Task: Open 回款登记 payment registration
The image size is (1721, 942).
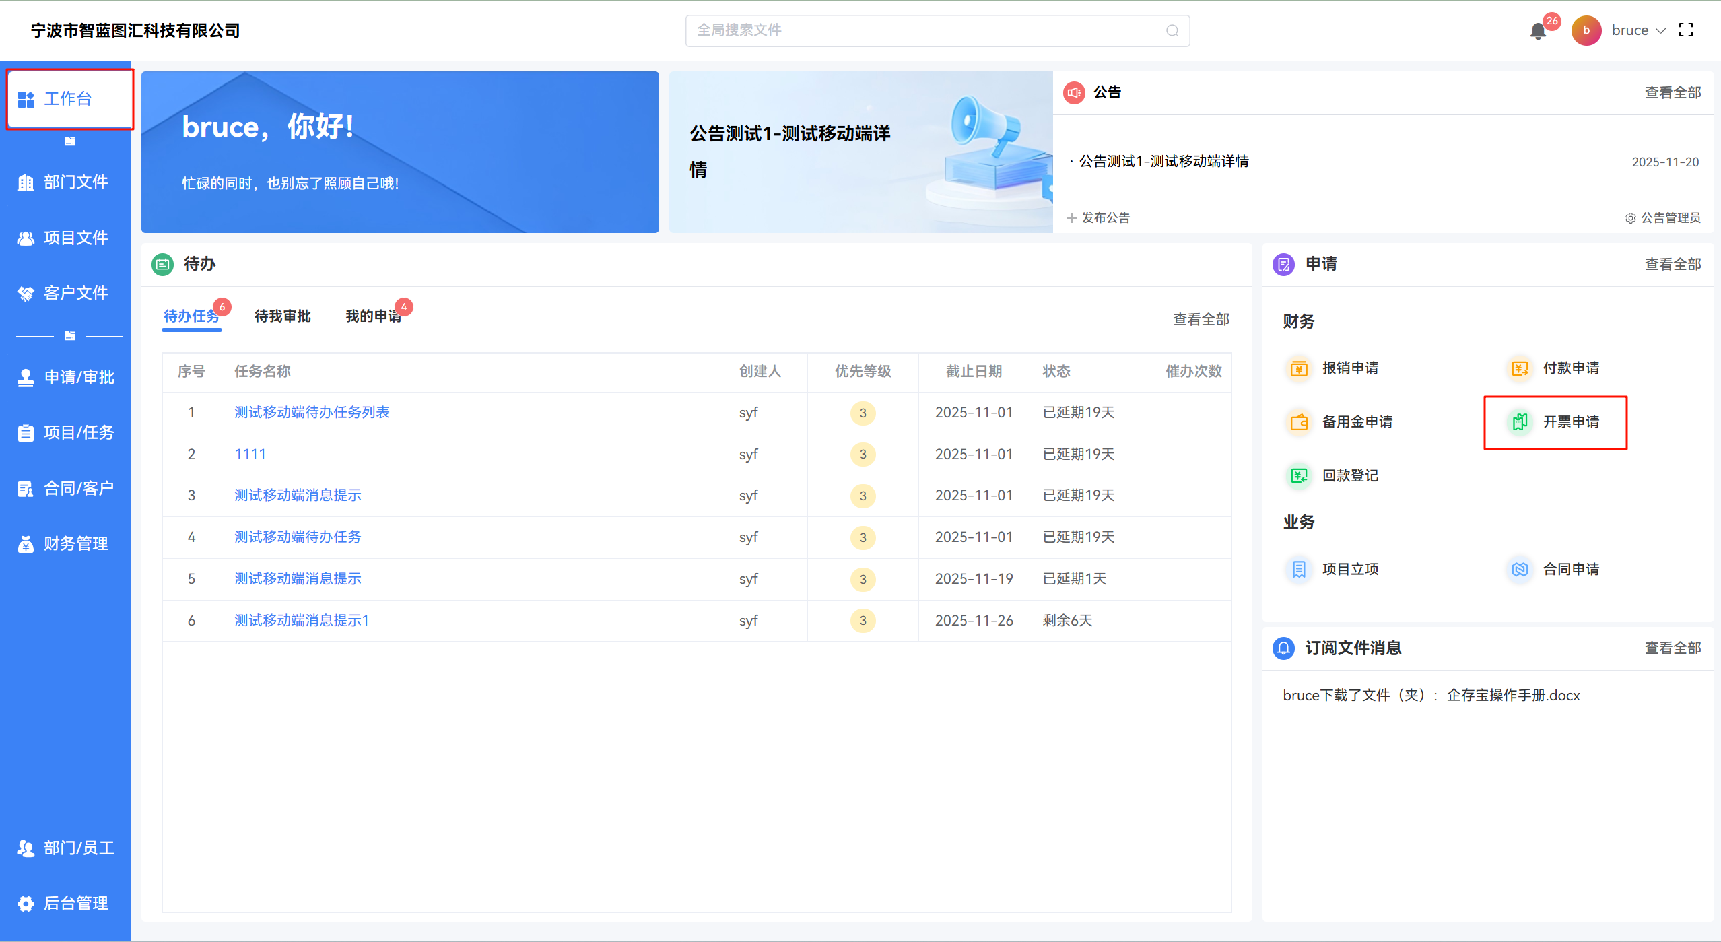Action: pos(1349,476)
